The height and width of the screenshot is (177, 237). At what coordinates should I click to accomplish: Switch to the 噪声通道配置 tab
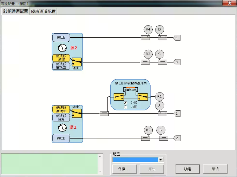point(44,11)
